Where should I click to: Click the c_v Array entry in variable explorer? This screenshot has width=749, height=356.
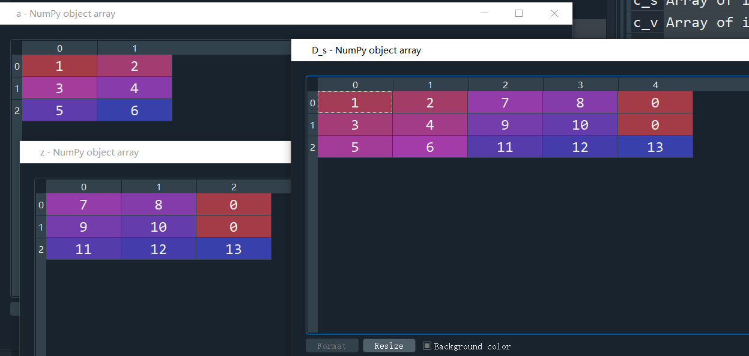(x=689, y=23)
